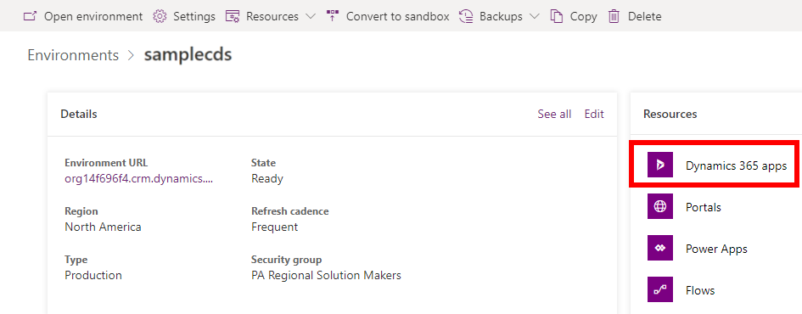This screenshot has width=802, height=314.
Task: Select the Delete command label
Action: click(644, 16)
